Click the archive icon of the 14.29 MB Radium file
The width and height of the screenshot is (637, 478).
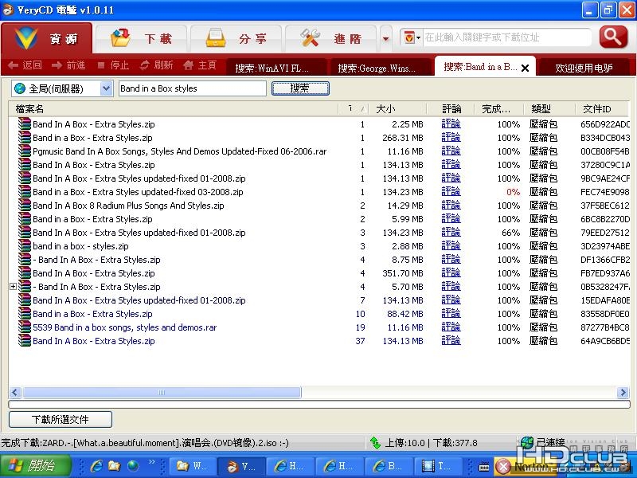tap(25, 206)
